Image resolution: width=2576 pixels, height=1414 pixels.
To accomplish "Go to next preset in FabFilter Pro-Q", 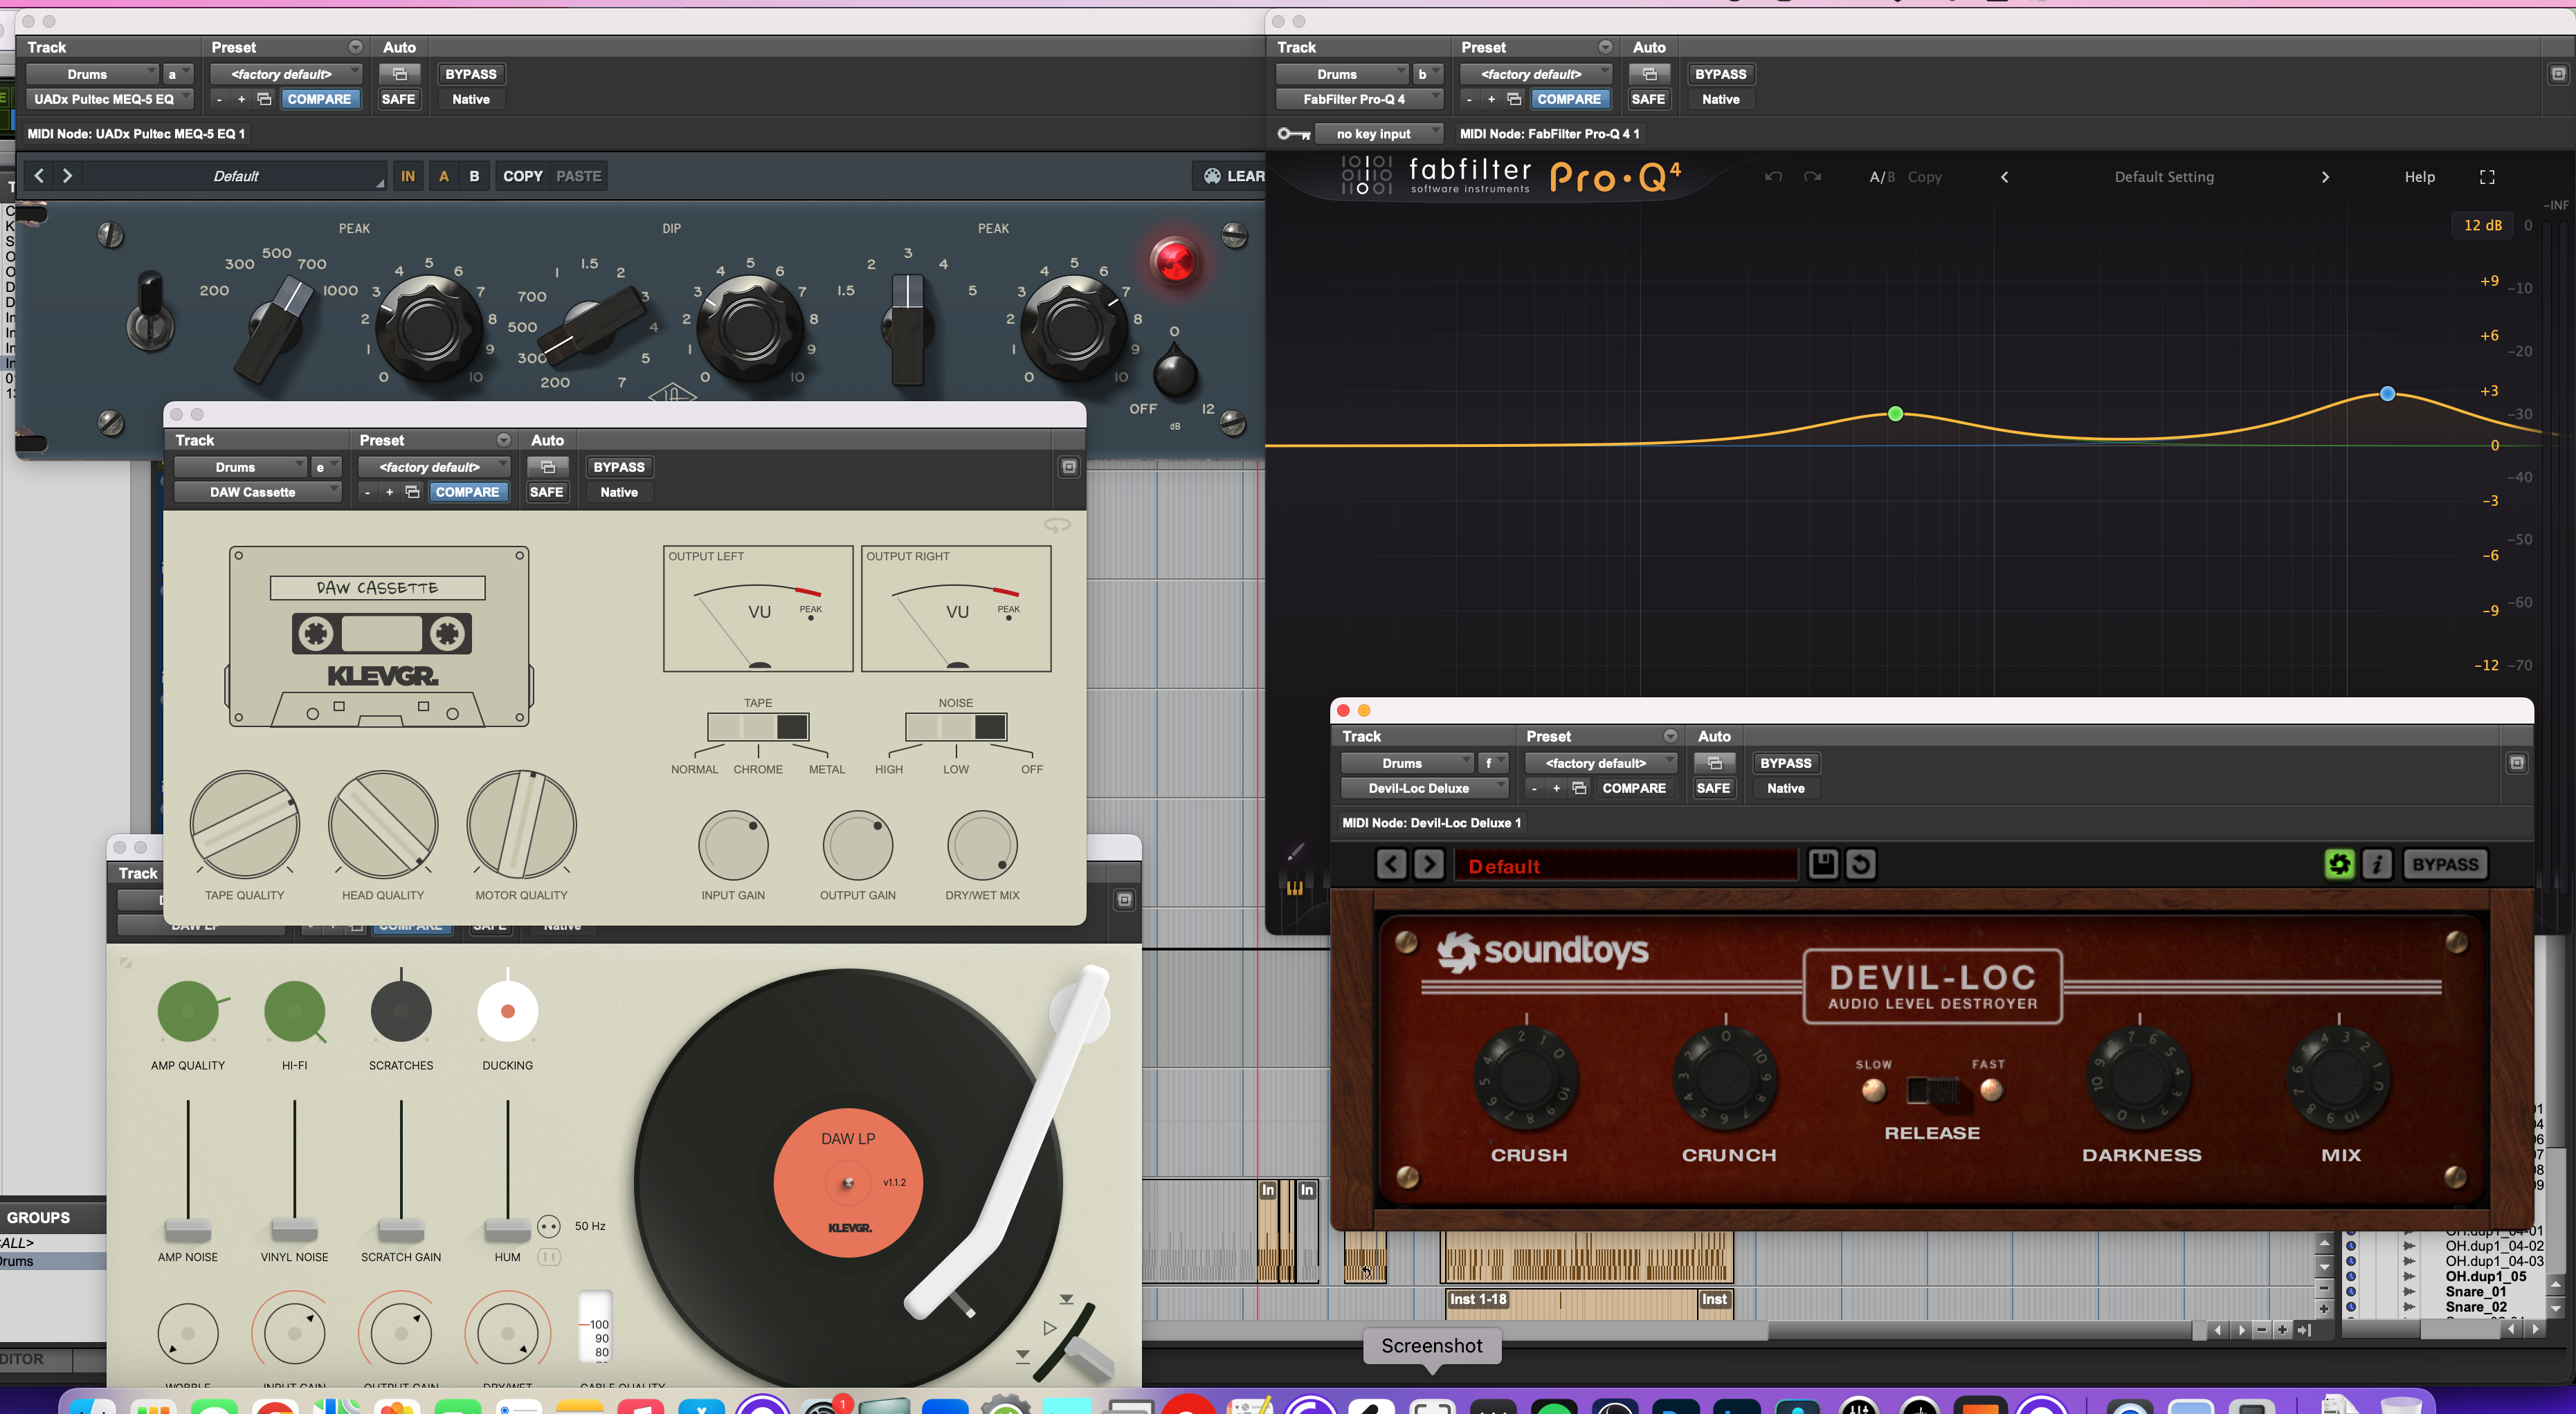I will pos(2324,177).
